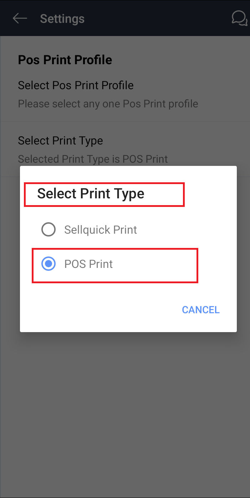Viewport: 250px width, 498px height.
Task: Click the Pos Print Profile section heading
Action: point(65,60)
